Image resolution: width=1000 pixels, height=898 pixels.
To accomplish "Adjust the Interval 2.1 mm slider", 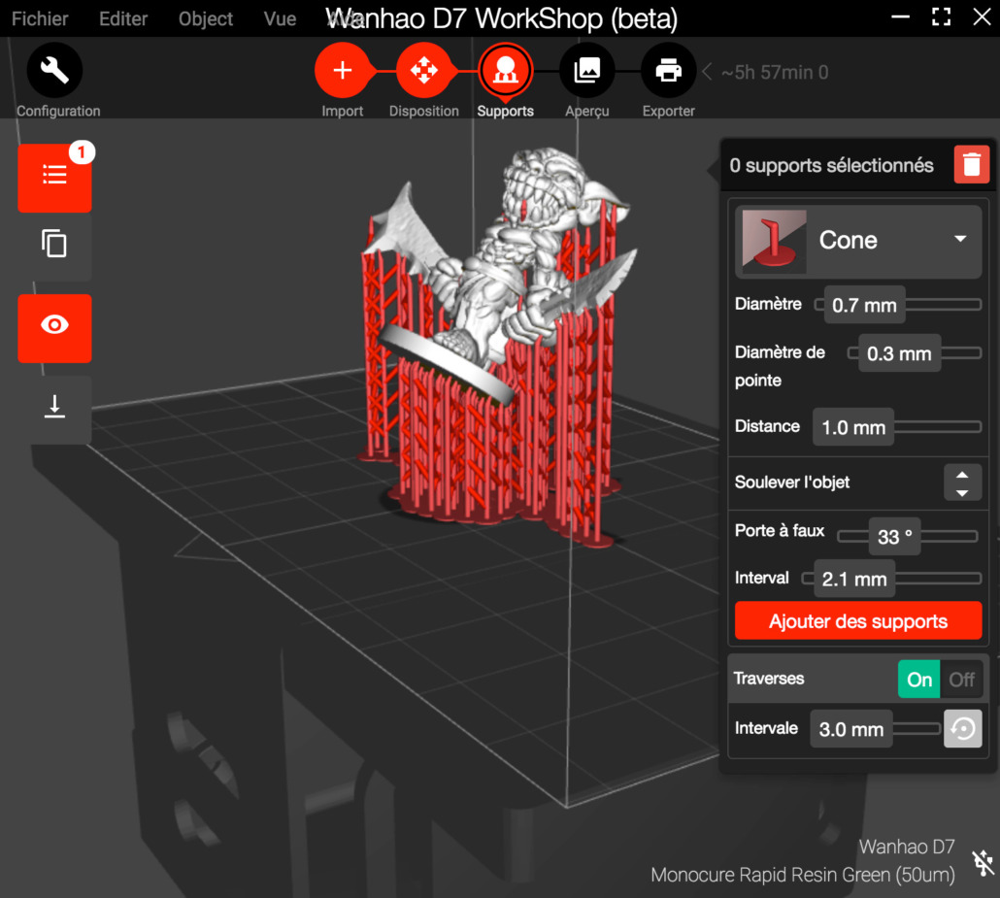I will pyautogui.click(x=891, y=579).
